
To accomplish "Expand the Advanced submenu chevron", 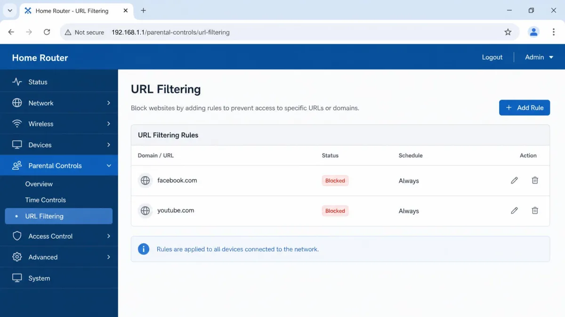I will pyautogui.click(x=109, y=257).
